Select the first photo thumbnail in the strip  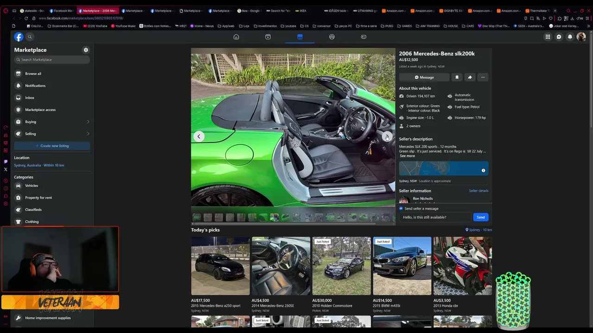196,217
